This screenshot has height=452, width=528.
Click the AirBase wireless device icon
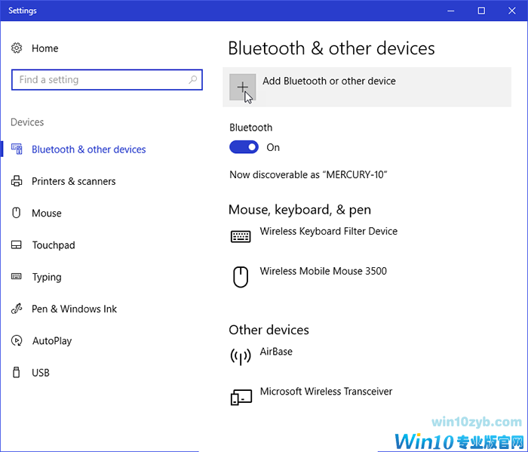coord(241,357)
